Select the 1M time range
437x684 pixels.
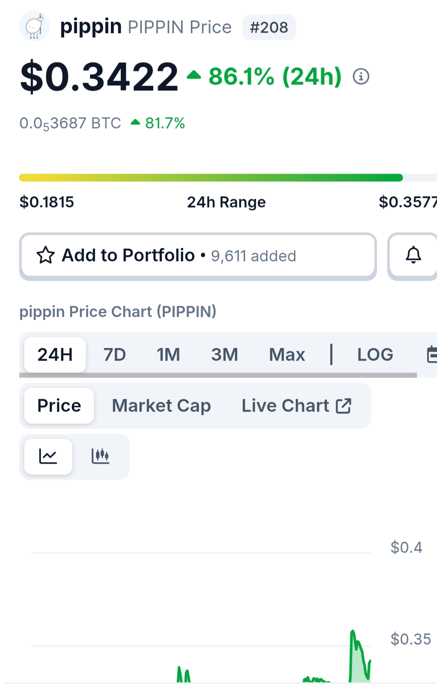168,354
